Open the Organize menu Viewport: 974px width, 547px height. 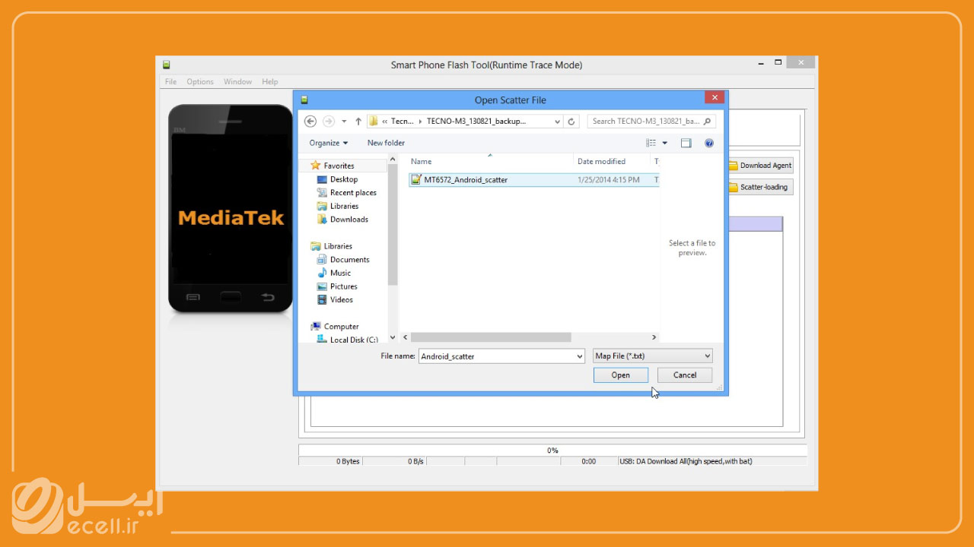[x=329, y=143]
